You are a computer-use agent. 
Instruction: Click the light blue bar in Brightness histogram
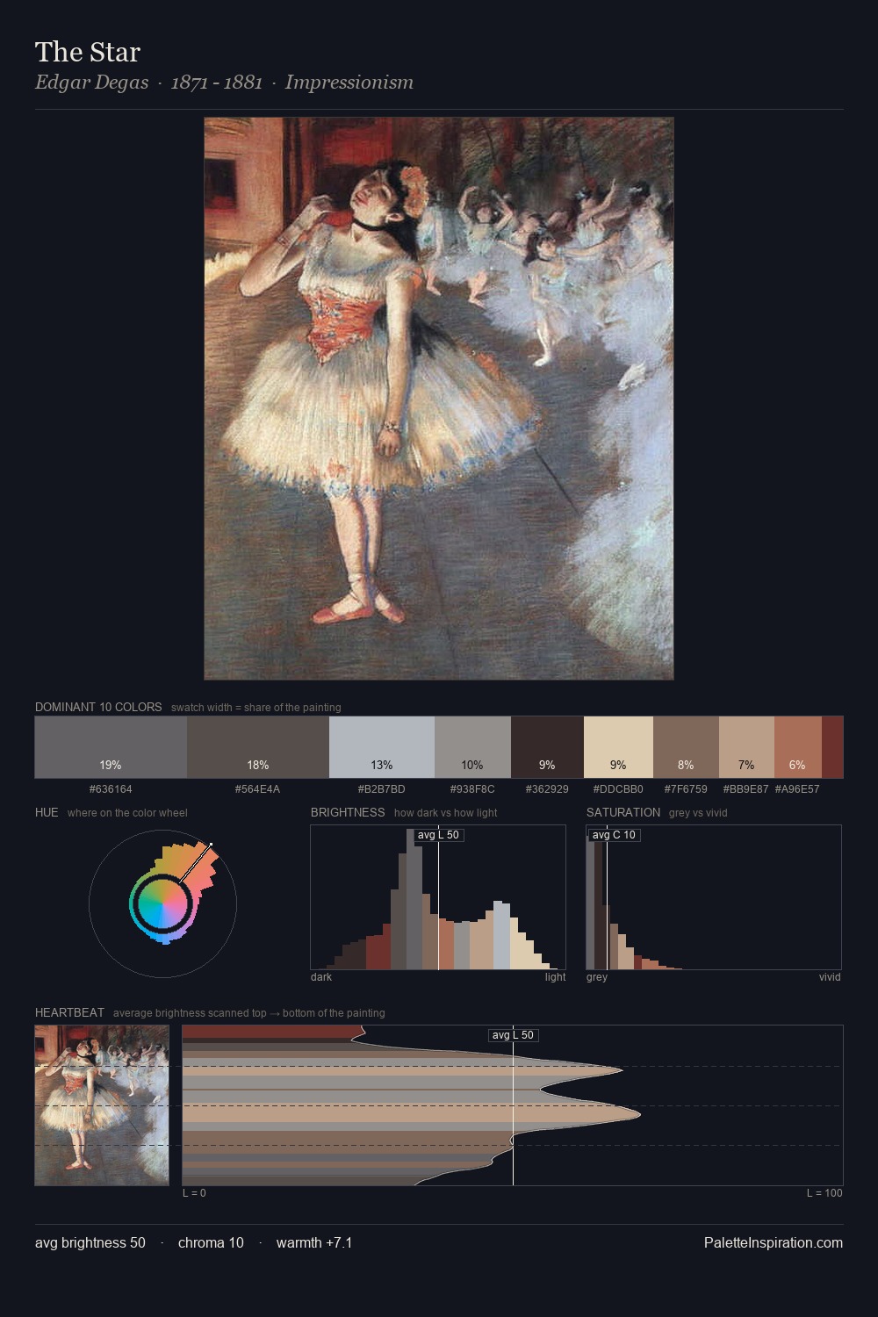[x=501, y=935]
